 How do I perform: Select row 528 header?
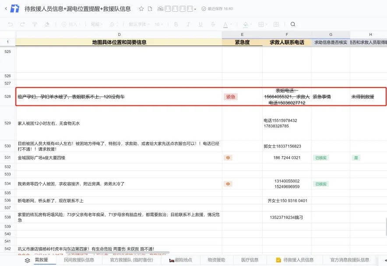[7, 97]
